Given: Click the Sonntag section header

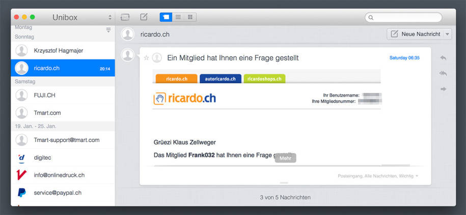Looking at the screenshot, I should point(24,37).
